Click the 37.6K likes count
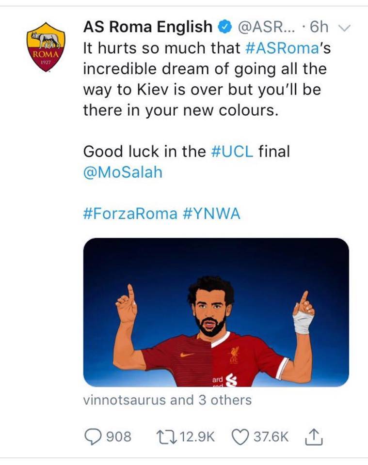Image resolution: width=368 pixels, height=465 pixels. (x=271, y=437)
